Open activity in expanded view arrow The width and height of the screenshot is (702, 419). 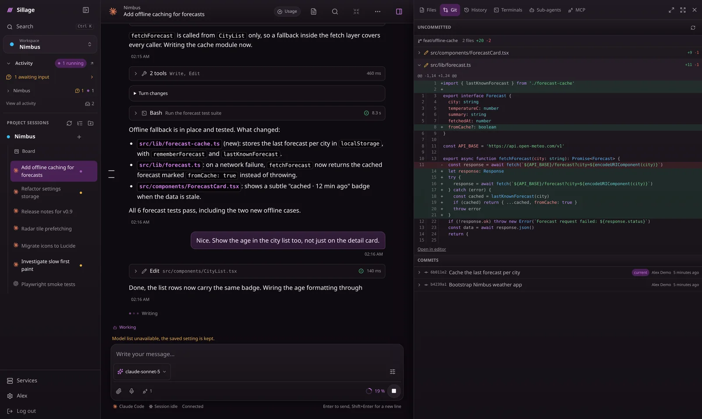92,63
